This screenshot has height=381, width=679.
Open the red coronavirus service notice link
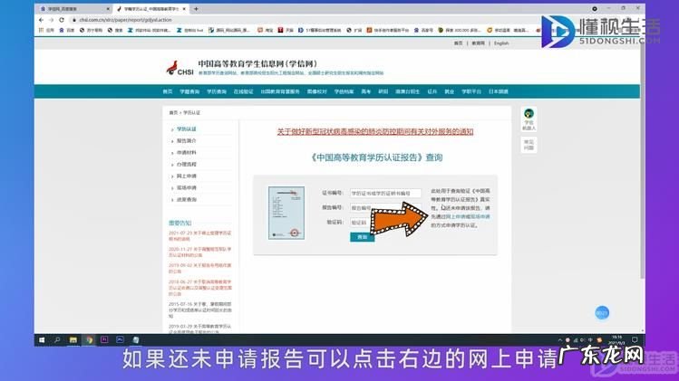(x=375, y=131)
